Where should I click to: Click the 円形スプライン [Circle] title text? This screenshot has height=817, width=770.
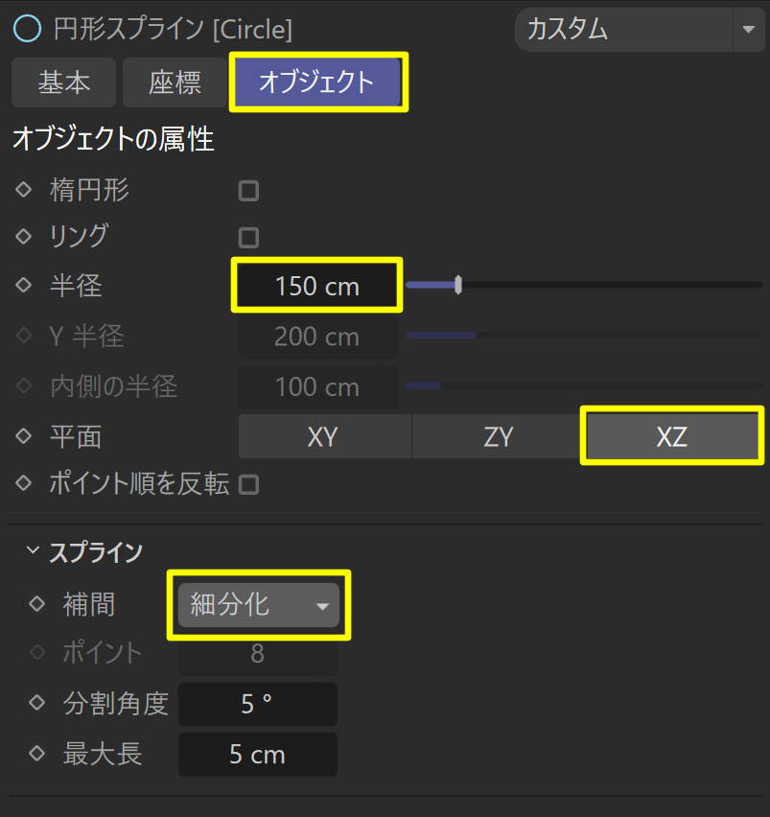(x=173, y=29)
